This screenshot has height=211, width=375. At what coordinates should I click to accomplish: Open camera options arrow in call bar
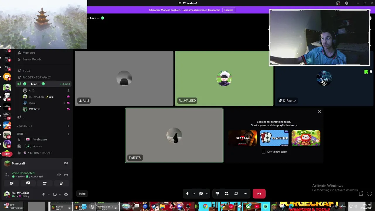[207, 194]
